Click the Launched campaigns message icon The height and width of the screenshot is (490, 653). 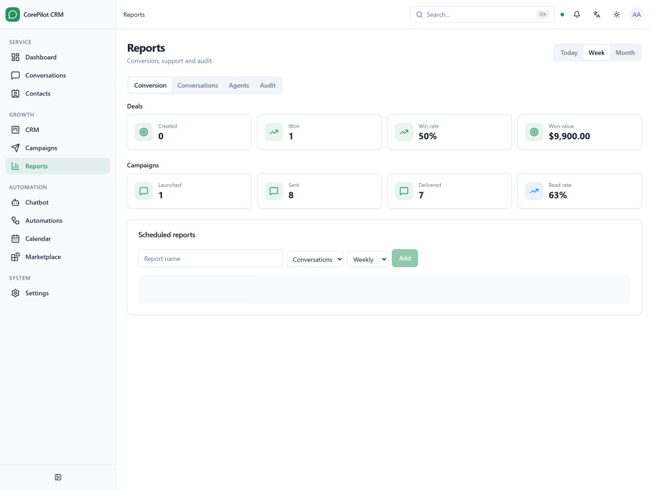point(144,191)
